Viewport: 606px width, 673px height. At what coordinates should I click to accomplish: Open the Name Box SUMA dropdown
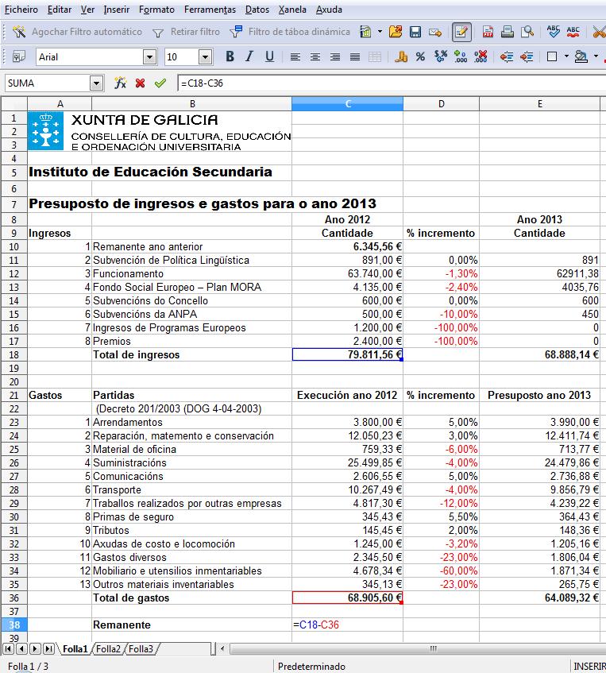coord(97,83)
